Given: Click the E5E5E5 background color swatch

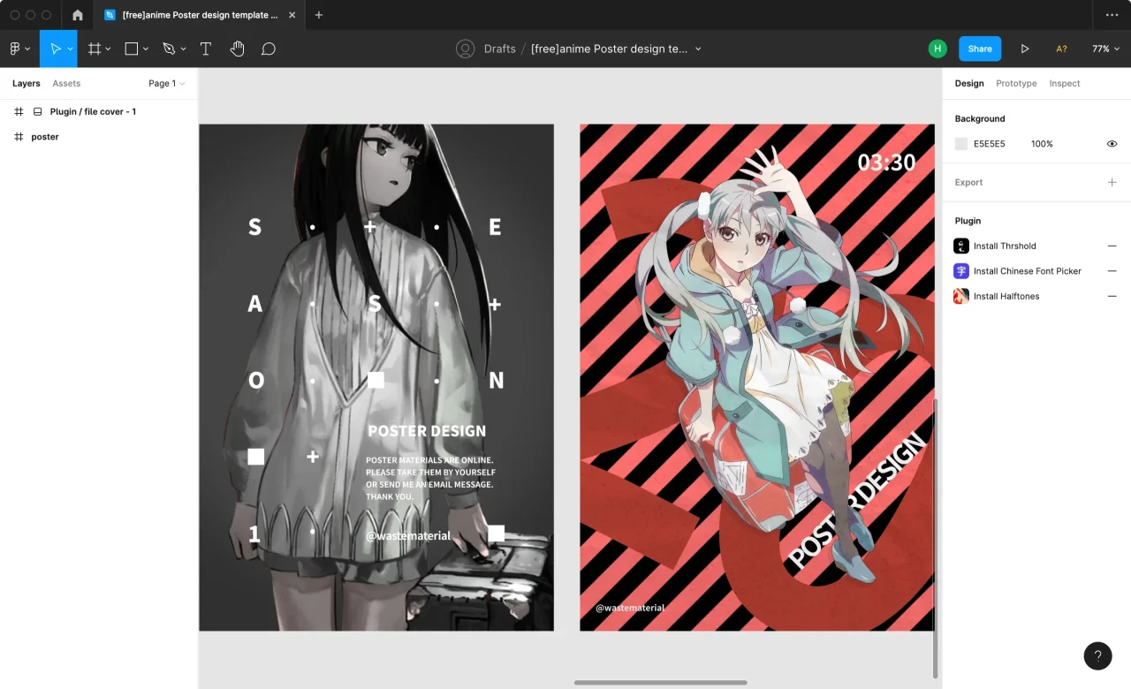Looking at the screenshot, I should [961, 144].
